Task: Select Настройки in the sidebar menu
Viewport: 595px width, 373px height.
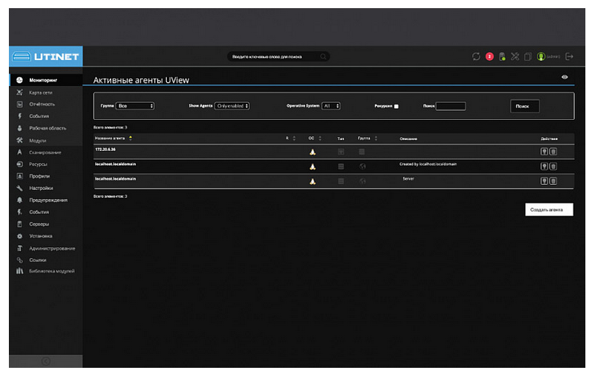Action: pyautogui.click(x=41, y=188)
